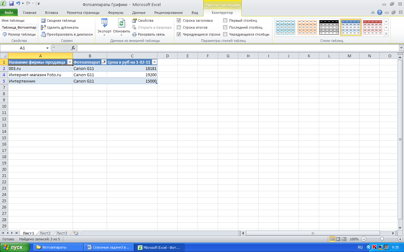Open Свойства properties in external data group
404x252 pixels.
click(143, 20)
